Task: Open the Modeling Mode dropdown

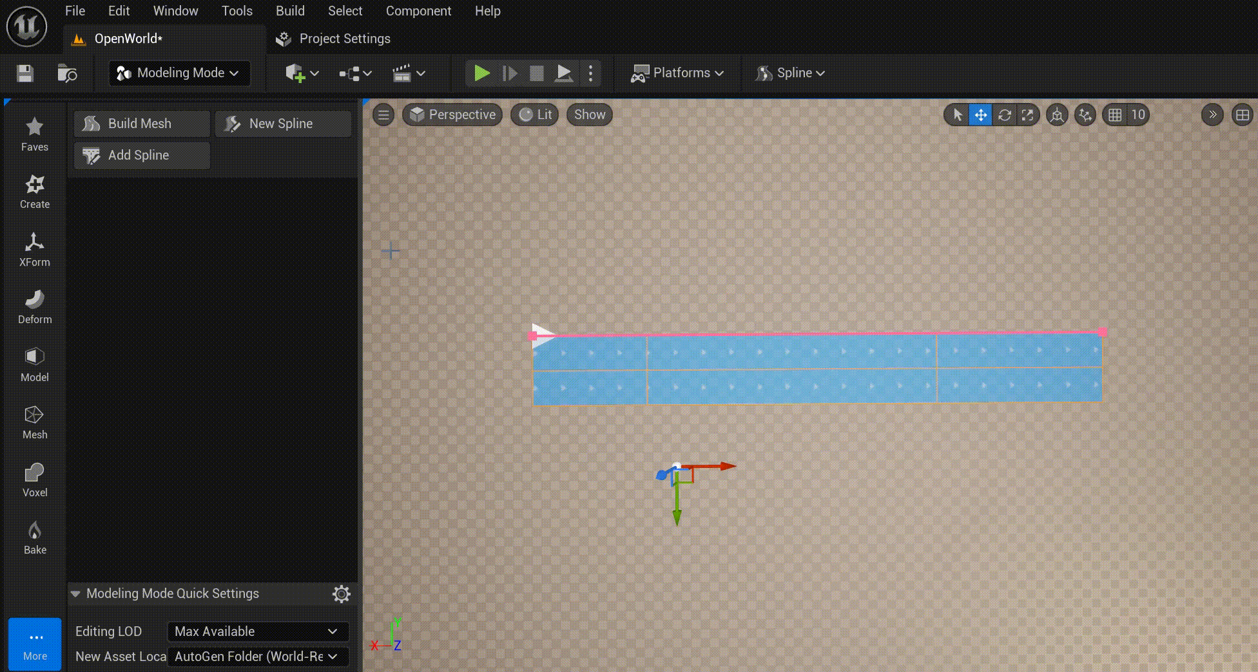Action: coord(179,73)
